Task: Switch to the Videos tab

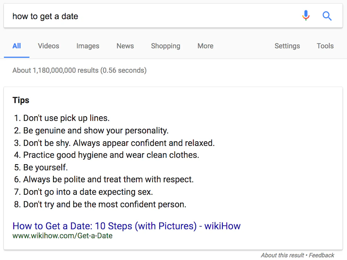Action: pos(49,46)
